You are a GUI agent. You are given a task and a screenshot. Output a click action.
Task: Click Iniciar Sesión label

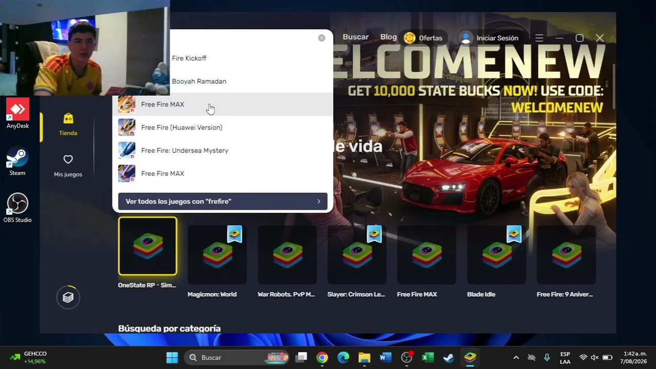497,38
